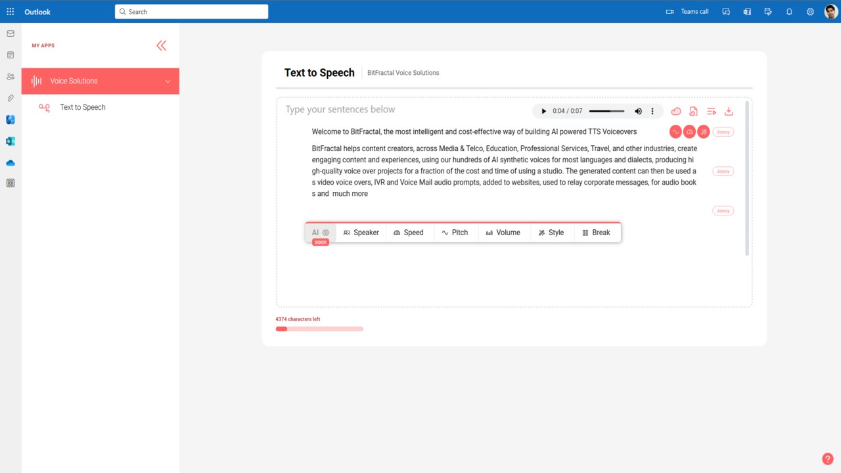Click the red pitch wave circle icon

[x=675, y=132]
